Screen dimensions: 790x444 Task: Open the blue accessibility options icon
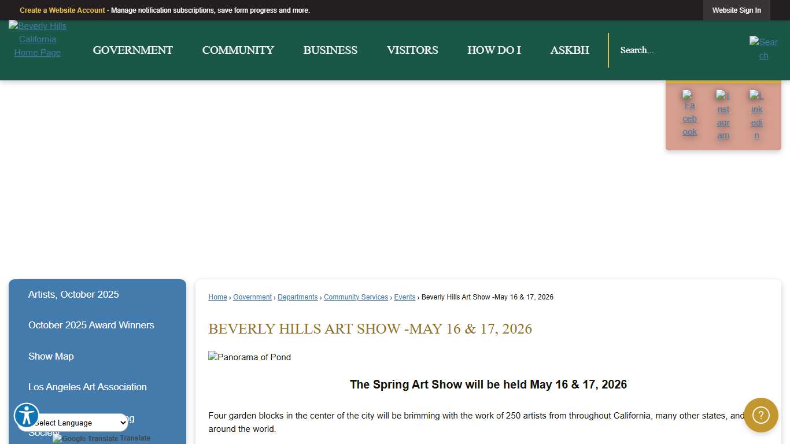coord(27,416)
